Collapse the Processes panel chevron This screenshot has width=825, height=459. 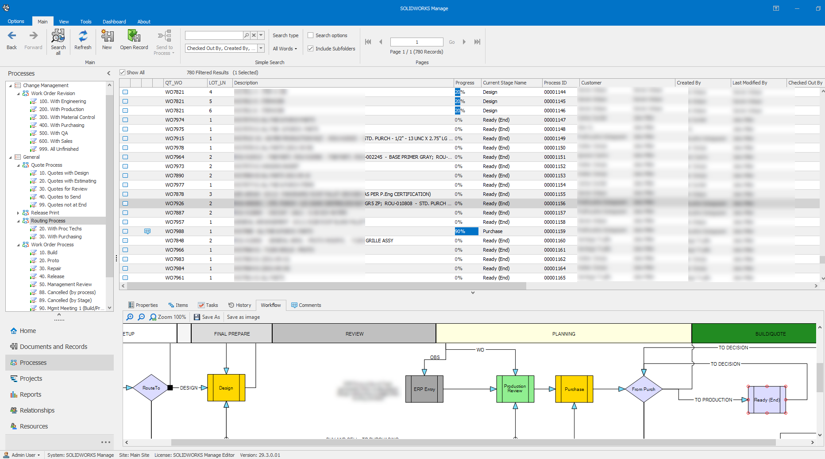108,73
